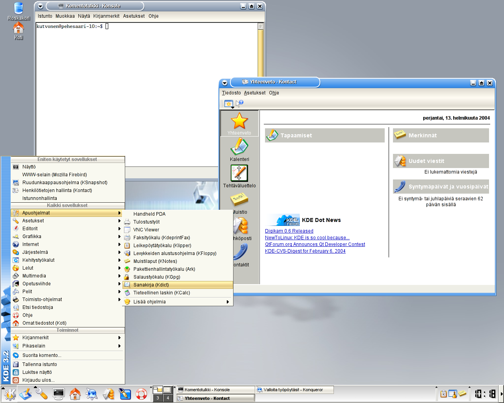Switch to virtual desktop 3 in pager
Viewport: 504px width, 403px height.
tap(158, 398)
